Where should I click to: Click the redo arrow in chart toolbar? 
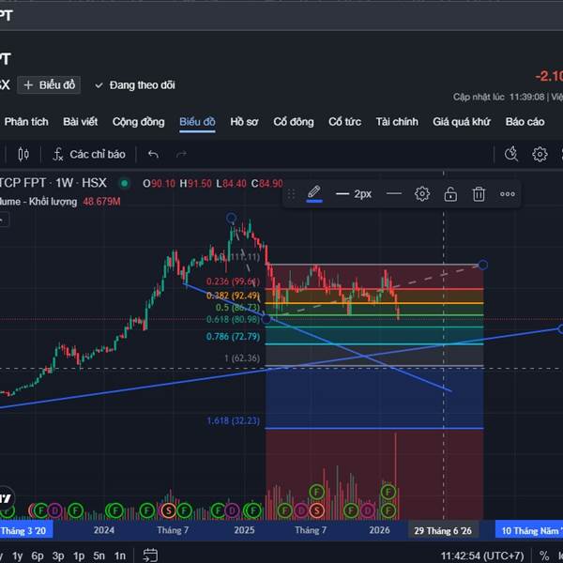coord(181,155)
